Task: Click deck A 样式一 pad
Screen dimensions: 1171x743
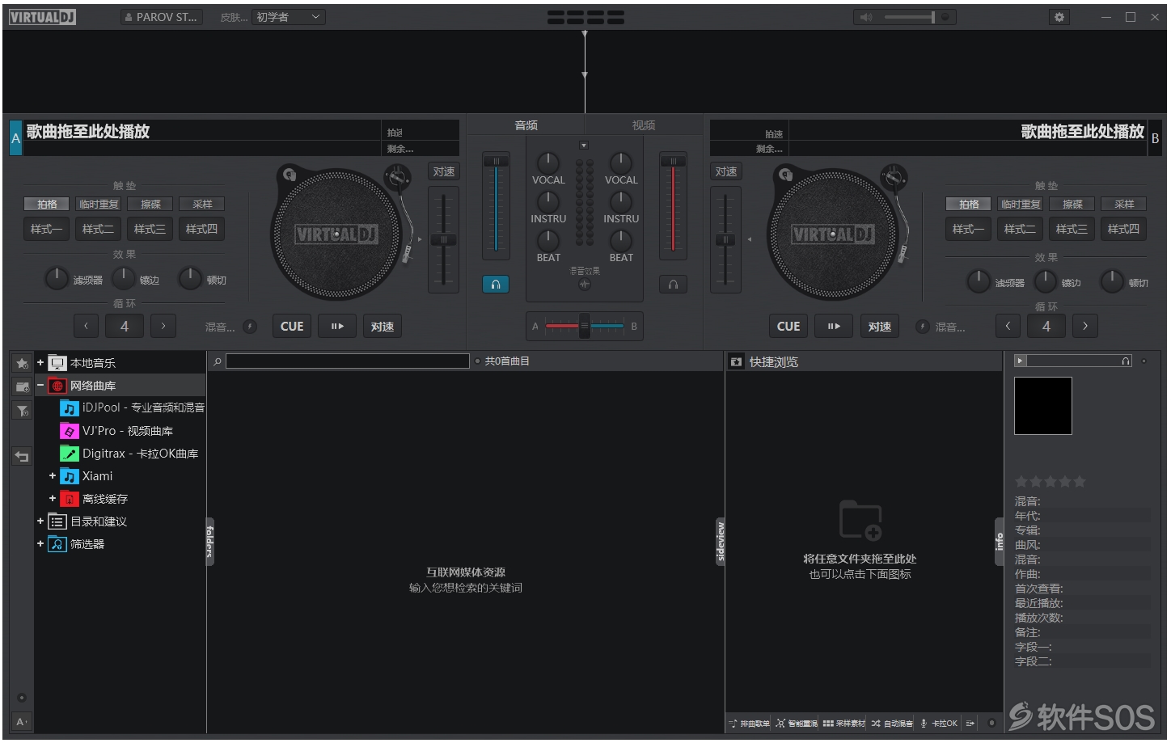Action: 47,230
